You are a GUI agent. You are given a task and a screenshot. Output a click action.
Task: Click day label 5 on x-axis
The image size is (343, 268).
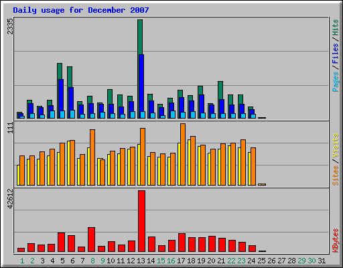point(62,261)
